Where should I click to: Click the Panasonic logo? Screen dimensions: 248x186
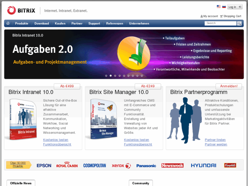146,166
